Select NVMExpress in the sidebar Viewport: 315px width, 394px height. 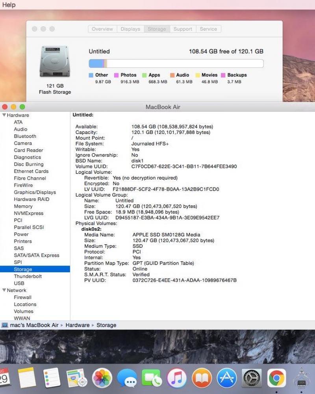[x=29, y=213]
